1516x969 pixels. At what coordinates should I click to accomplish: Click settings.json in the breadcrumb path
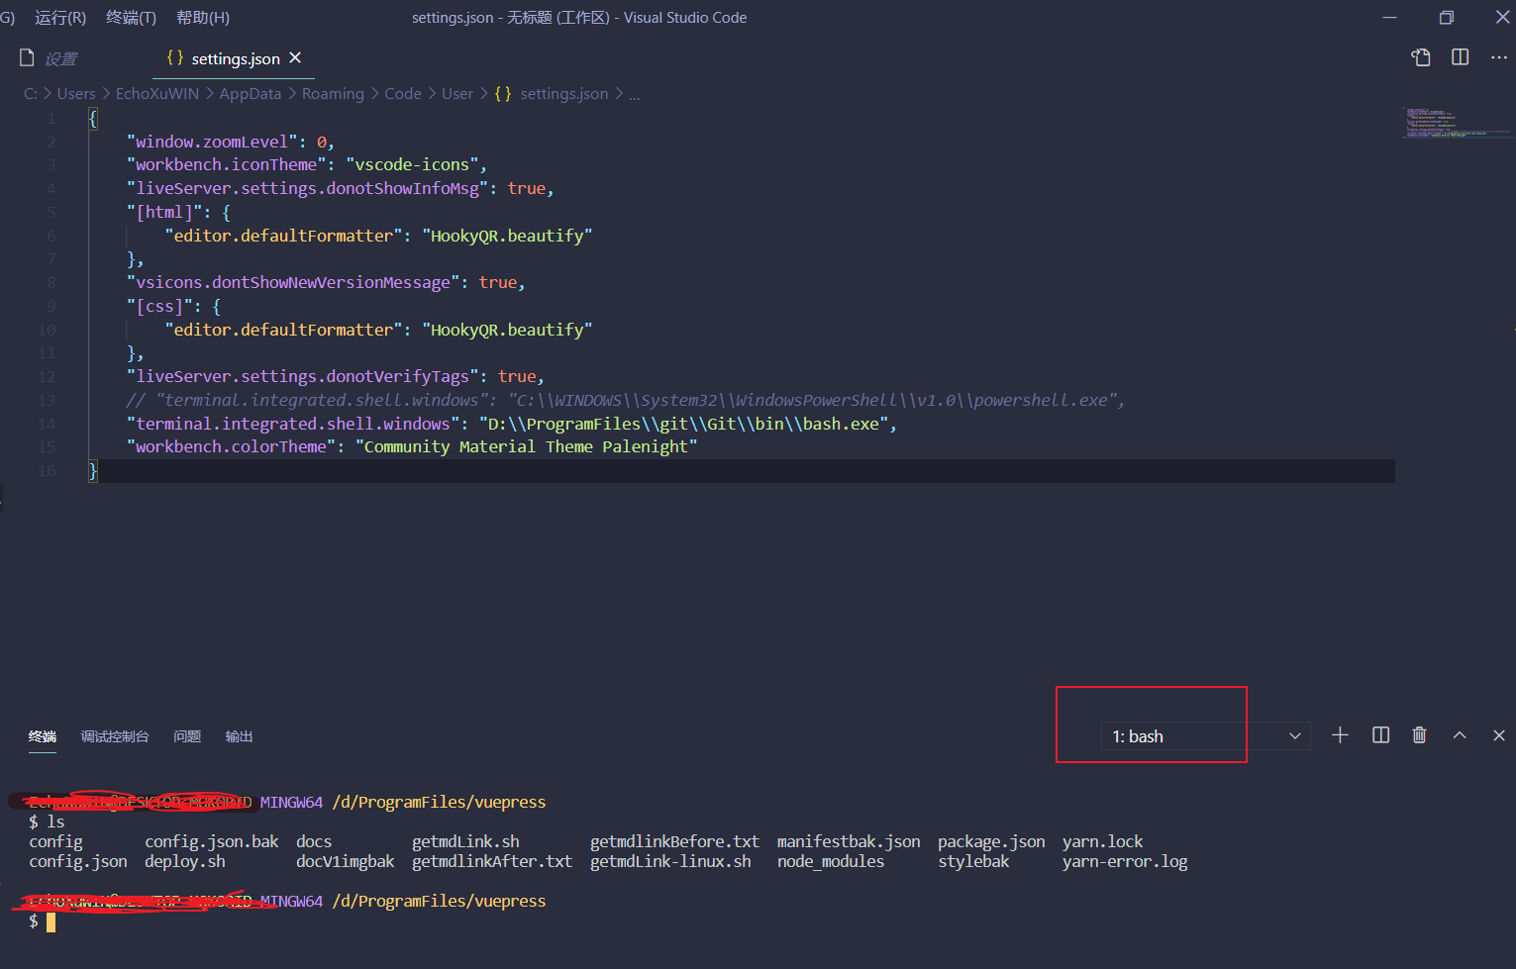(564, 94)
